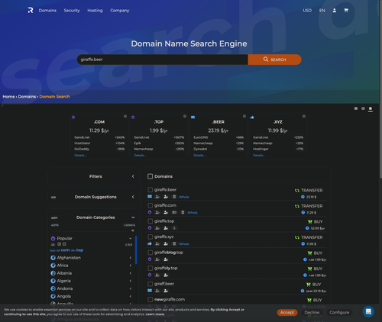This screenshot has height=322, width=382.
Task: Expand the Domain Suggestions panel
Action: click(133, 197)
